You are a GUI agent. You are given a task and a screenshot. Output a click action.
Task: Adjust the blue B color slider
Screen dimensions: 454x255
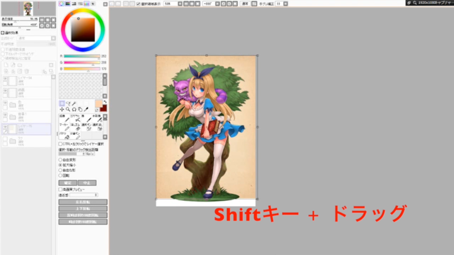(x=82, y=69)
